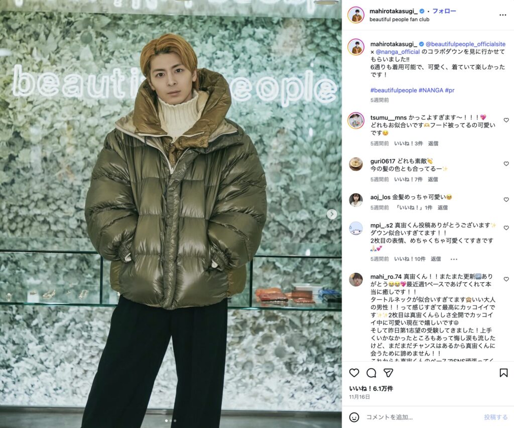Like the post with the heart icon
This screenshot has width=514, height=428.
click(354, 373)
